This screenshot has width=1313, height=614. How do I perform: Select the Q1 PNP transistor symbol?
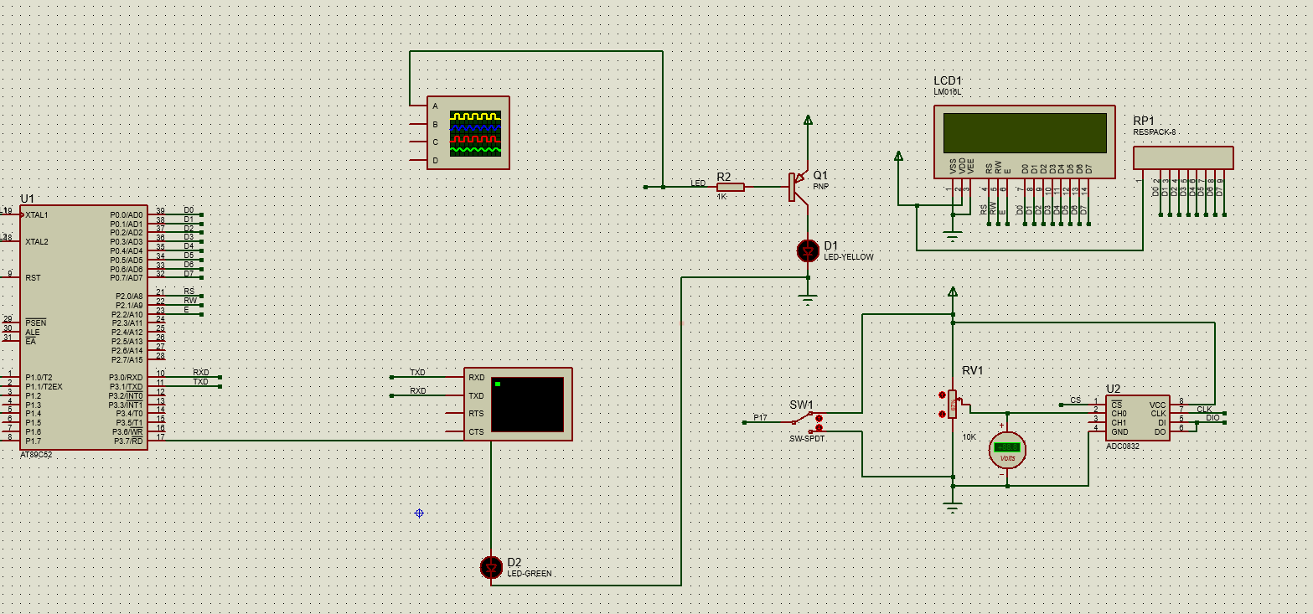tap(798, 188)
